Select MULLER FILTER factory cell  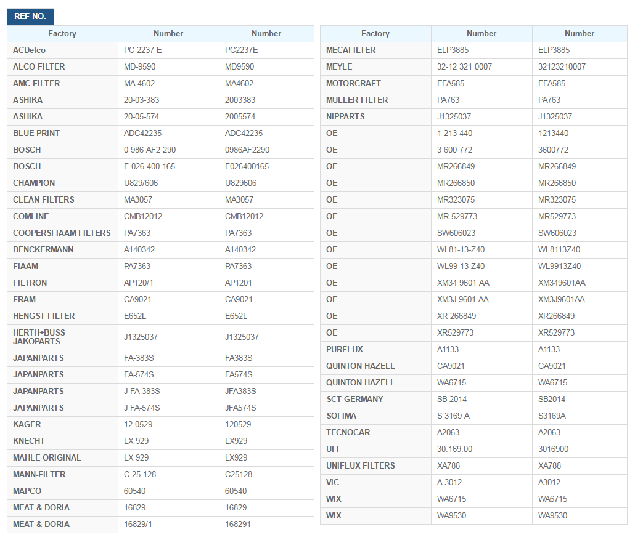coord(376,100)
